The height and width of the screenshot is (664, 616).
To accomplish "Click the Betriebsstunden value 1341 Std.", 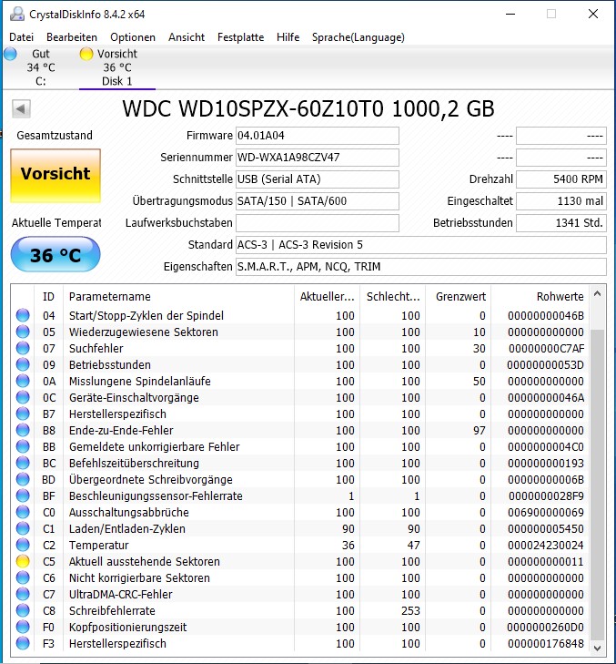I will [561, 223].
